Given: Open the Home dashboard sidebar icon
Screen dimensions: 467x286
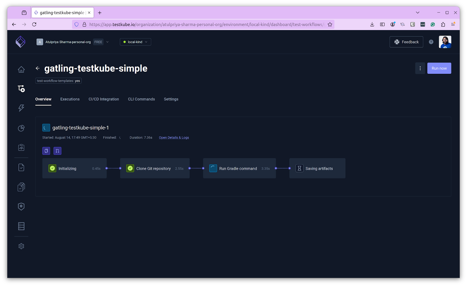Looking at the screenshot, I should click(21, 69).
